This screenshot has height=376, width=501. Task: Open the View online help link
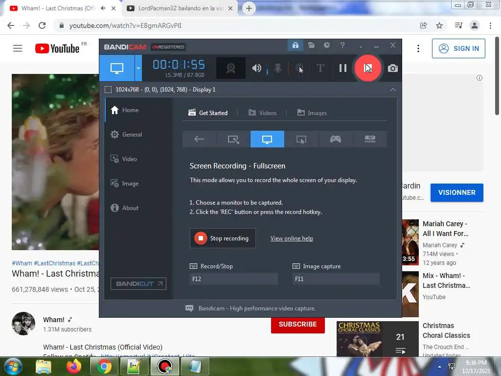(292, 238)
